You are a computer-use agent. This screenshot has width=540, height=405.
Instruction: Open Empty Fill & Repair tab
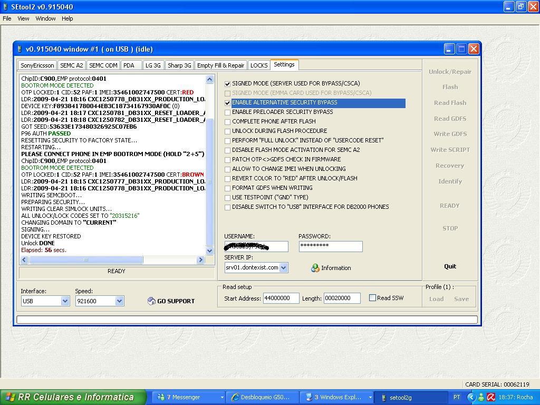point(221,65)
